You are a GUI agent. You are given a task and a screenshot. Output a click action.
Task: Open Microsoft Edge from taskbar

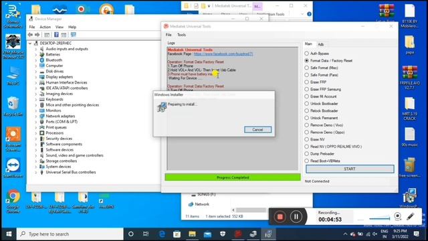tap(162, 234)
